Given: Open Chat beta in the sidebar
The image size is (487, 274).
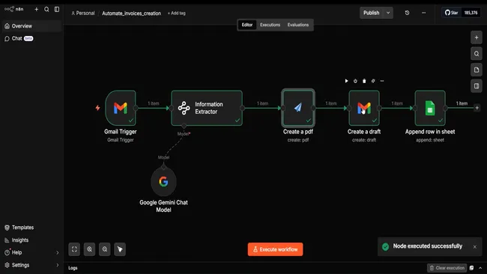Looking at the screenshot, I should [x=31, y=38].
